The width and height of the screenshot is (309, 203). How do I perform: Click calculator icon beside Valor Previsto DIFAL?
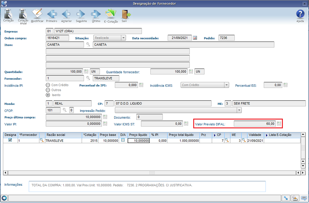[x=279, y=124]
